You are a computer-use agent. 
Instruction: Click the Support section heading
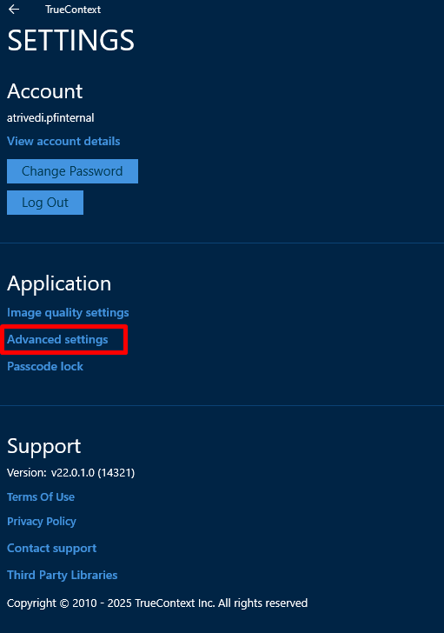pos(44,447)
